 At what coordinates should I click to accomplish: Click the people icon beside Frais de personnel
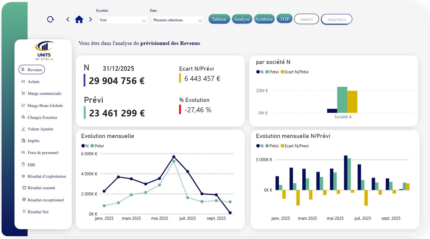tap(23, 152)
